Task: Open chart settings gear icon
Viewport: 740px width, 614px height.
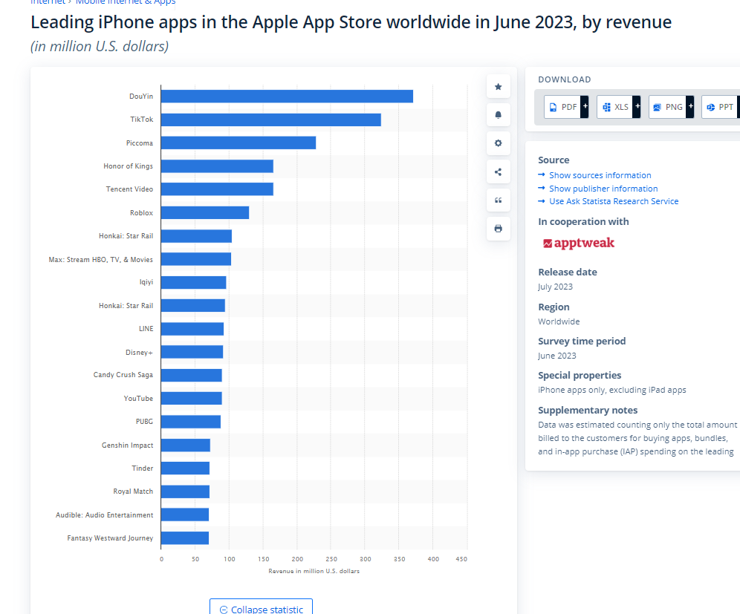Action: tap(498, 143)
